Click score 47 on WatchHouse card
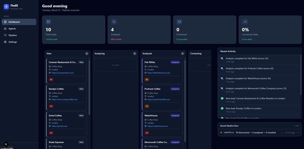The width and height of the screenshot is (304, 149). (147, 133)
